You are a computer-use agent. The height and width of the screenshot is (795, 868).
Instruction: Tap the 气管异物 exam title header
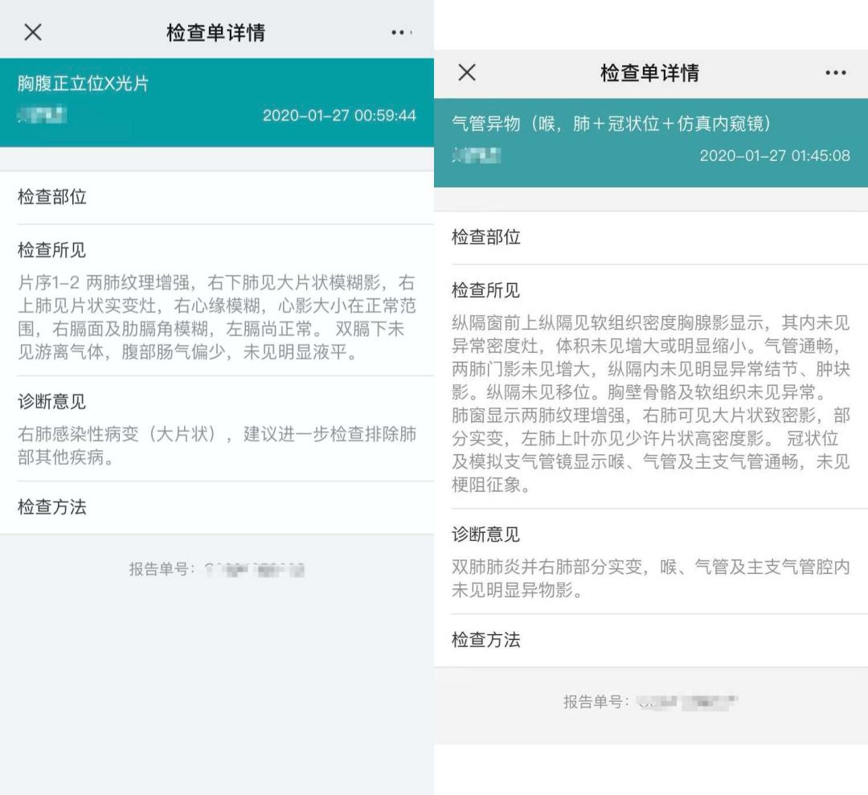(612, 124)
